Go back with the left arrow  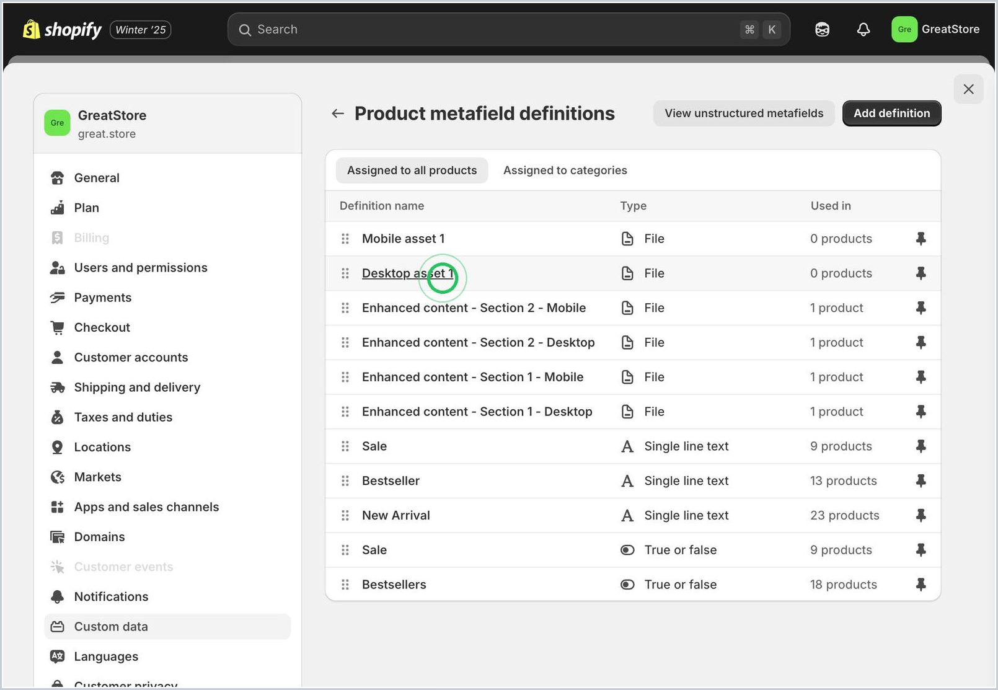[338, 113]
